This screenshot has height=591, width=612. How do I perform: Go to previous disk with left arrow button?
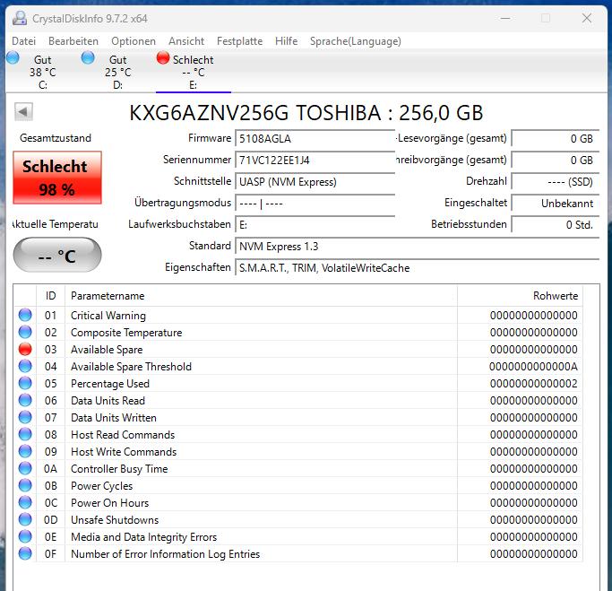click(23, 112)
